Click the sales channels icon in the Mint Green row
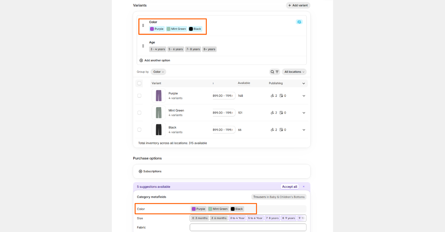Image resolution: width=445 pixels, height=232 pixels. click(272, 113)
